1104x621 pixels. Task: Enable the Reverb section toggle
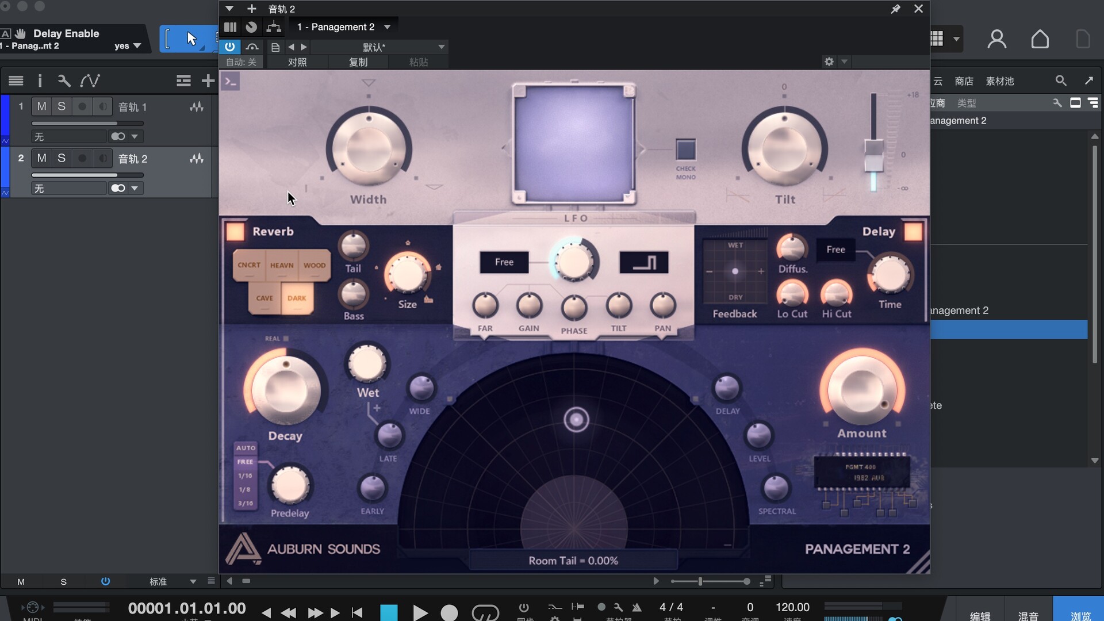click(x=235, y=231)
